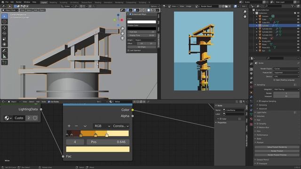The image size is (301, 169).
Task: Open the Modifier wrench properties tab
Action: [251, 97]
